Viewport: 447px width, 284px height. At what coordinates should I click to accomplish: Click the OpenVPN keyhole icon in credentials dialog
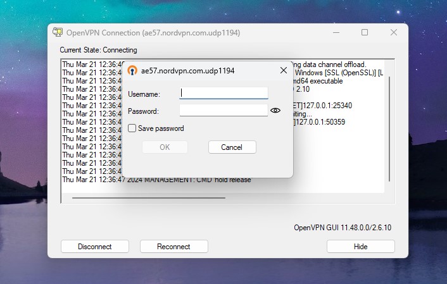[x=132, y=70]
